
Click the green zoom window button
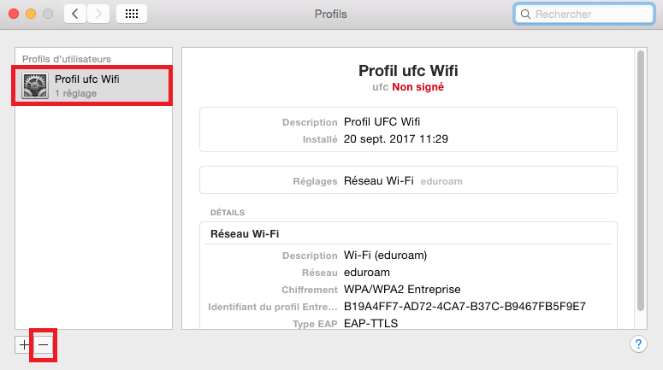(46, 14)
